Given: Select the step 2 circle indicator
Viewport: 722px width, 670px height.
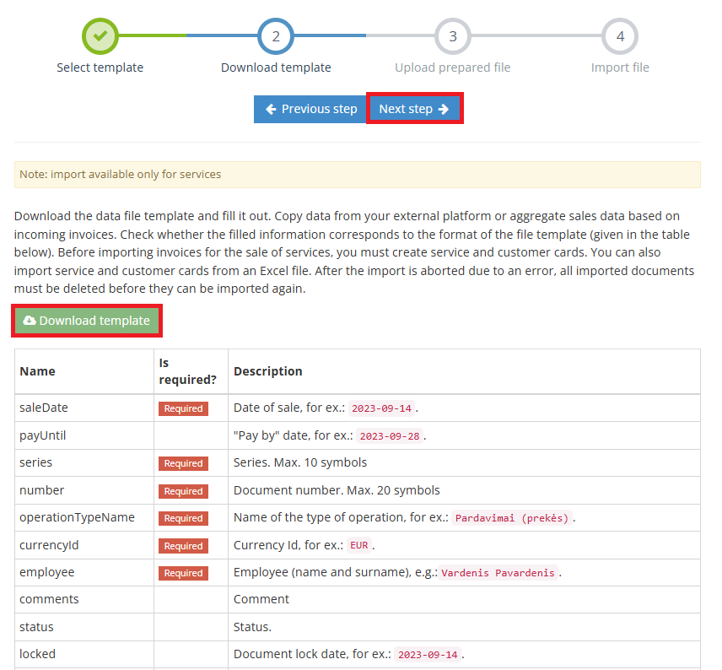Looking at the screenshot, I should point(276,36).
